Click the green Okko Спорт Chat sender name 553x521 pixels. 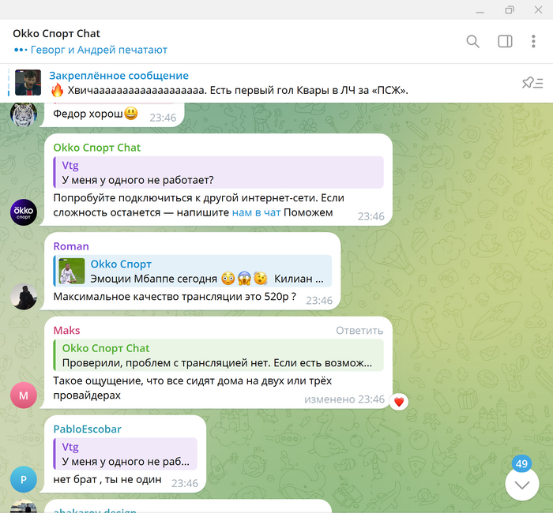97,148
